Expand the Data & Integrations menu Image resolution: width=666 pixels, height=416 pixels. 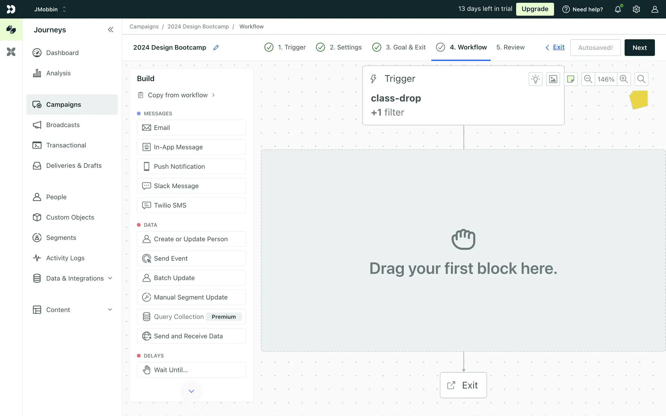110,278
